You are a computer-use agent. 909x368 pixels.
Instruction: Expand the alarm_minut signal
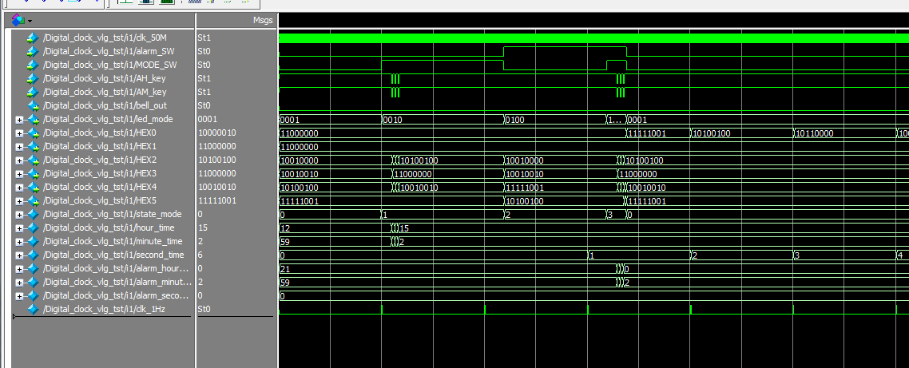(x=19, y=283)
